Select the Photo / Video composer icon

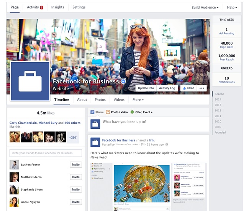[108, 112]
